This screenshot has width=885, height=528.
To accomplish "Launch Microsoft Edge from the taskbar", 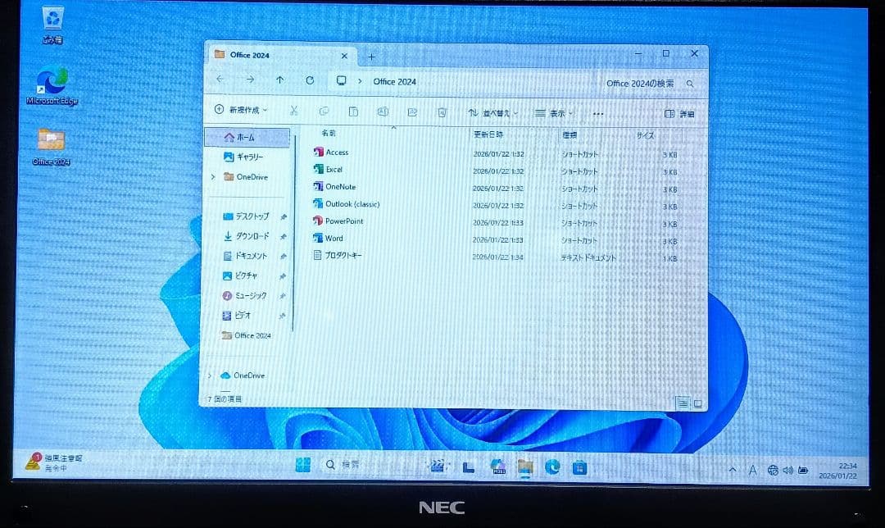I will coord(553,467).
